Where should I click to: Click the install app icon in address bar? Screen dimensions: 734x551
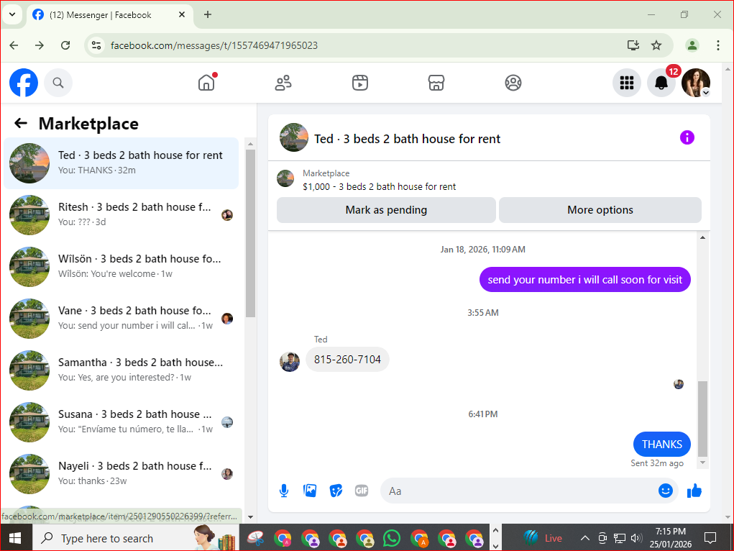(x=633, y=45)
